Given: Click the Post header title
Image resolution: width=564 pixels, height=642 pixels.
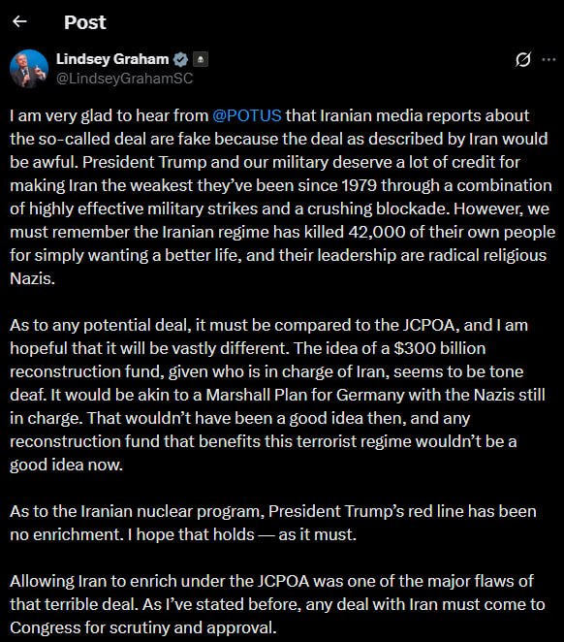Looking at the screenshot, I should click(x=85, y=22).
